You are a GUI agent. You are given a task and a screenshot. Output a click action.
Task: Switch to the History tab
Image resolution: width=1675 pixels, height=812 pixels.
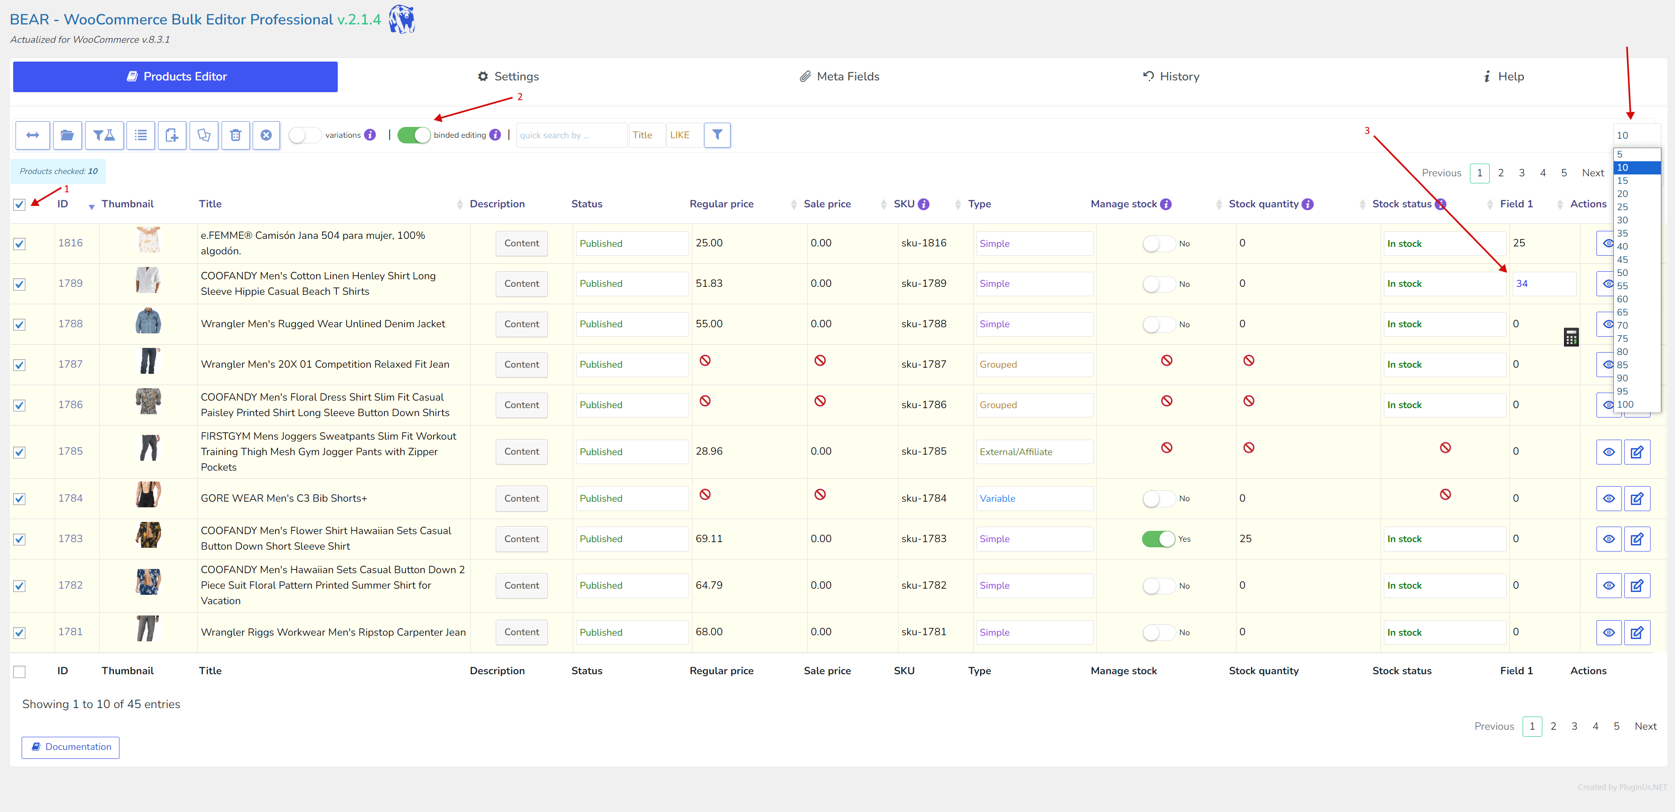coord(1171,77)
